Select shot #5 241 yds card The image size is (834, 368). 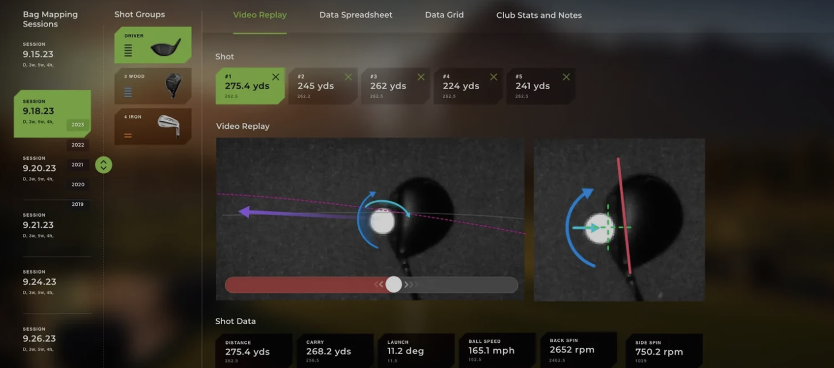coord(541,86)
